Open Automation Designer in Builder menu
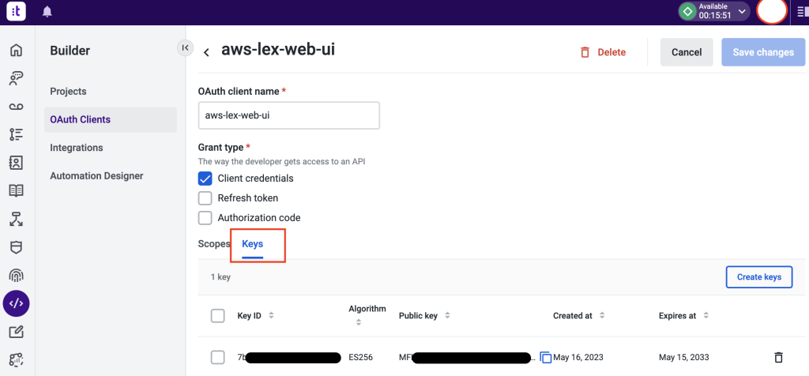 96,176
